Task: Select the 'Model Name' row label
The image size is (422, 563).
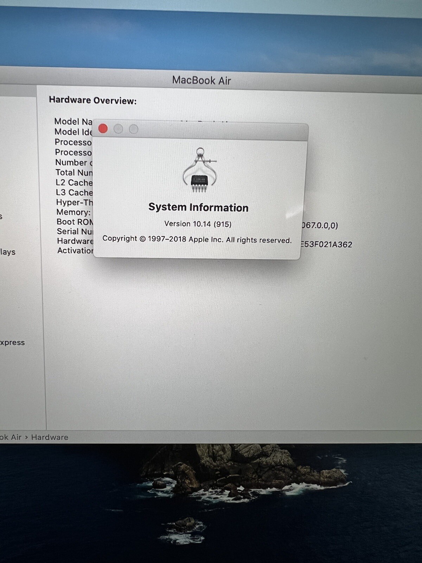Action: tap(73, 121)
